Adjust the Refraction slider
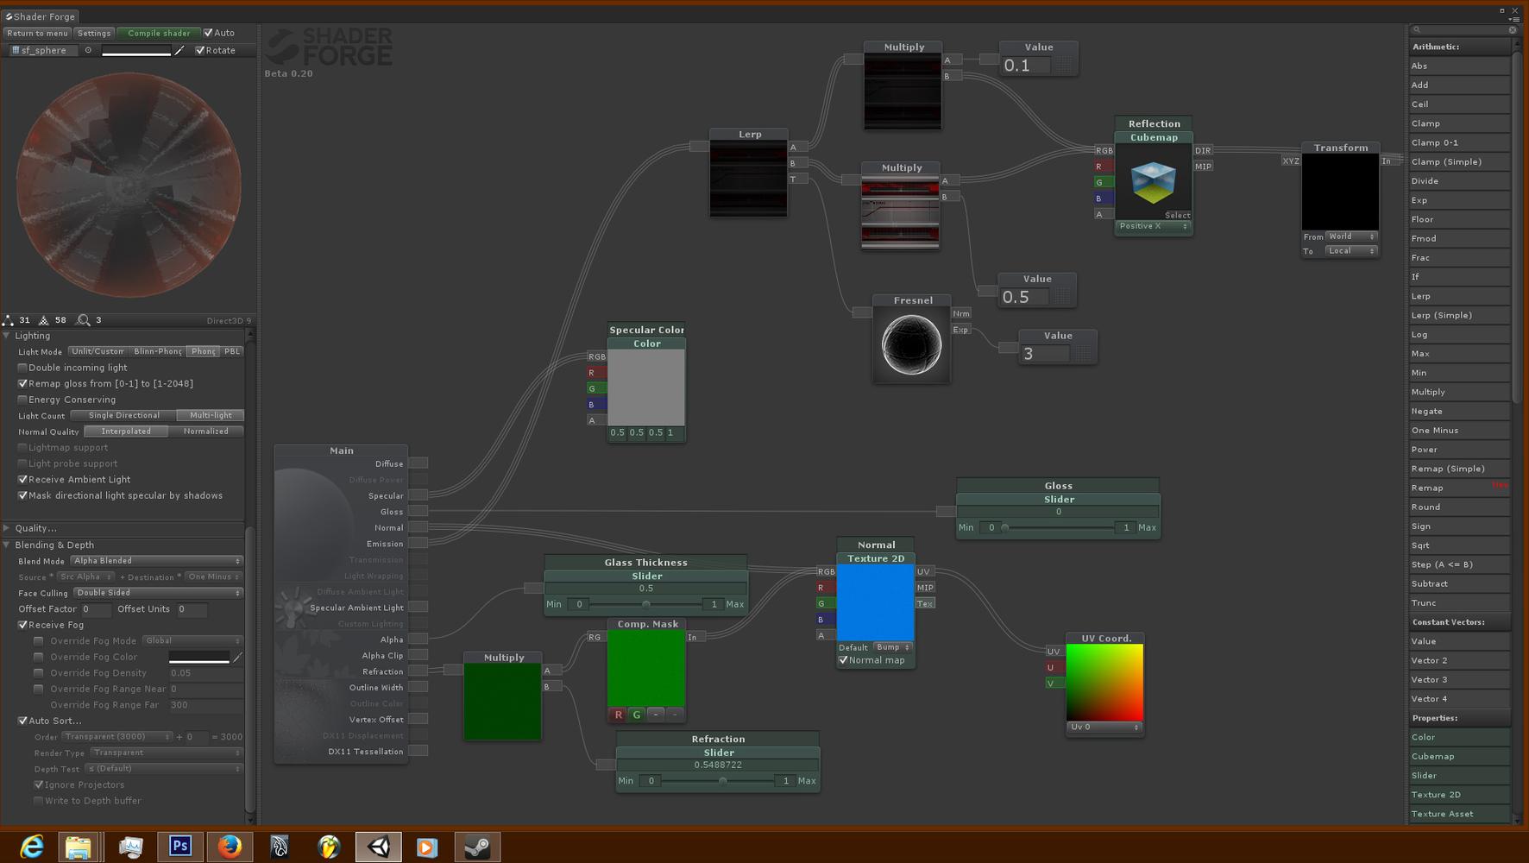This screenshot has width=1529, height=863. click(x=718, y=781)
